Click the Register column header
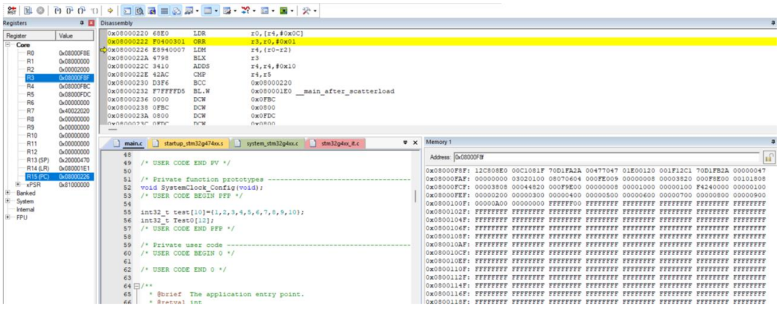This screenshot has width=782, height=310. 30,36
